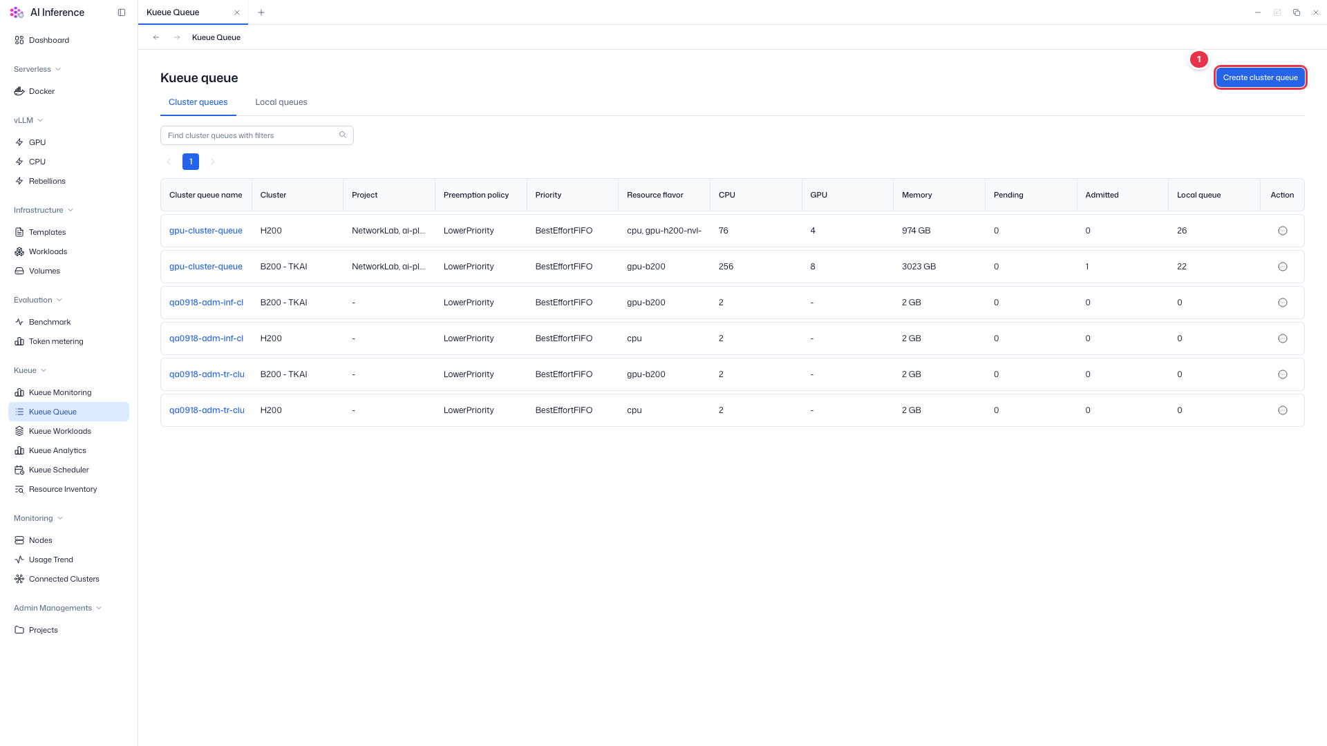Open Kueue Monitoring

68,392
